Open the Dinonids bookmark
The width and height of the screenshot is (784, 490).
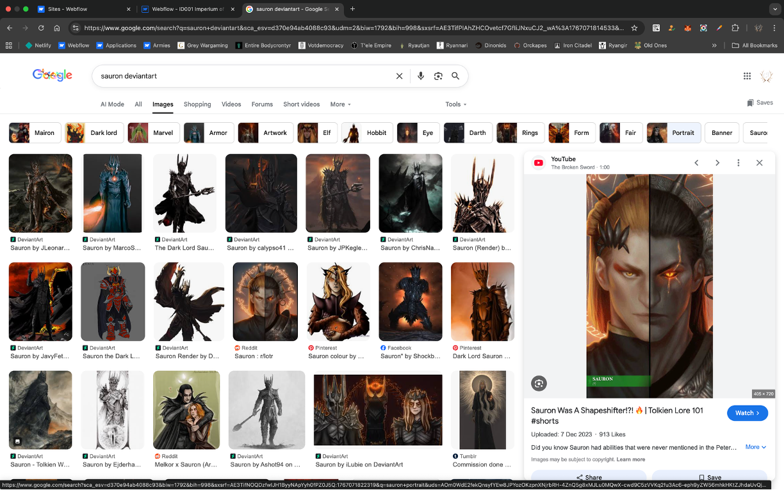pos(491,45)
